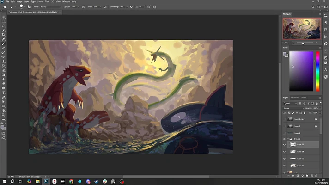Pick color in the color field

[x=301, y=71]
